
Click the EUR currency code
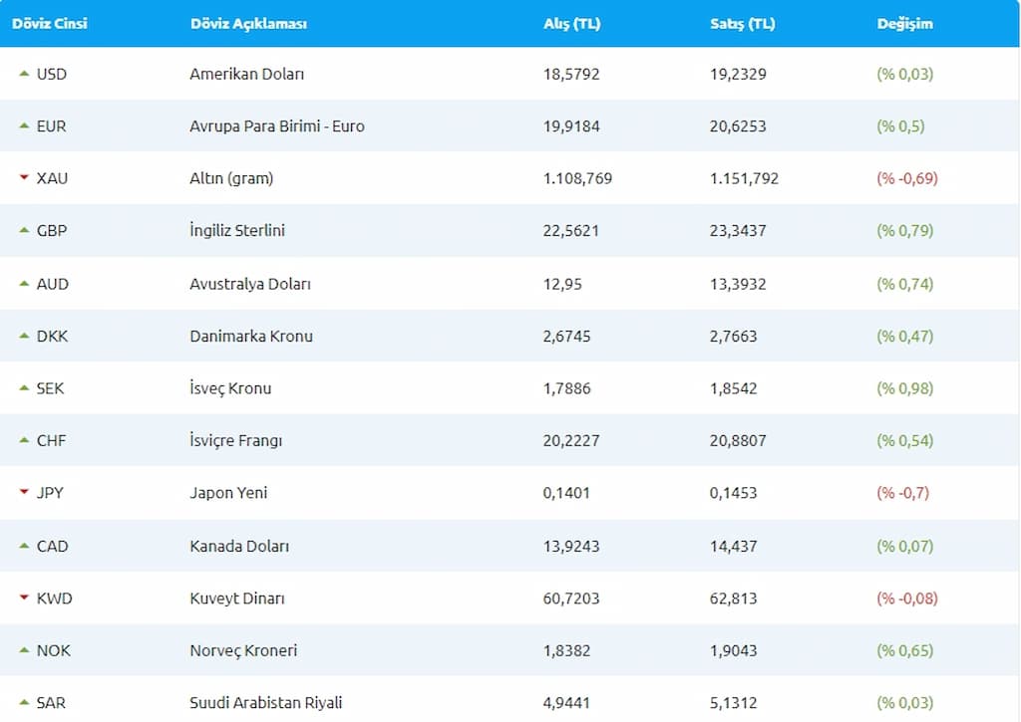[51, 126]
